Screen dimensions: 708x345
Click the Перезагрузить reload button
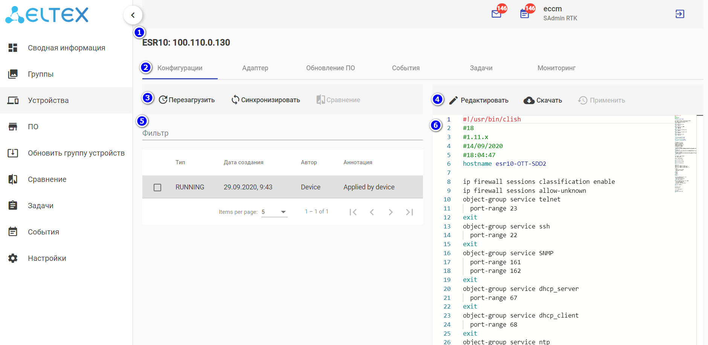pos(187,100)
